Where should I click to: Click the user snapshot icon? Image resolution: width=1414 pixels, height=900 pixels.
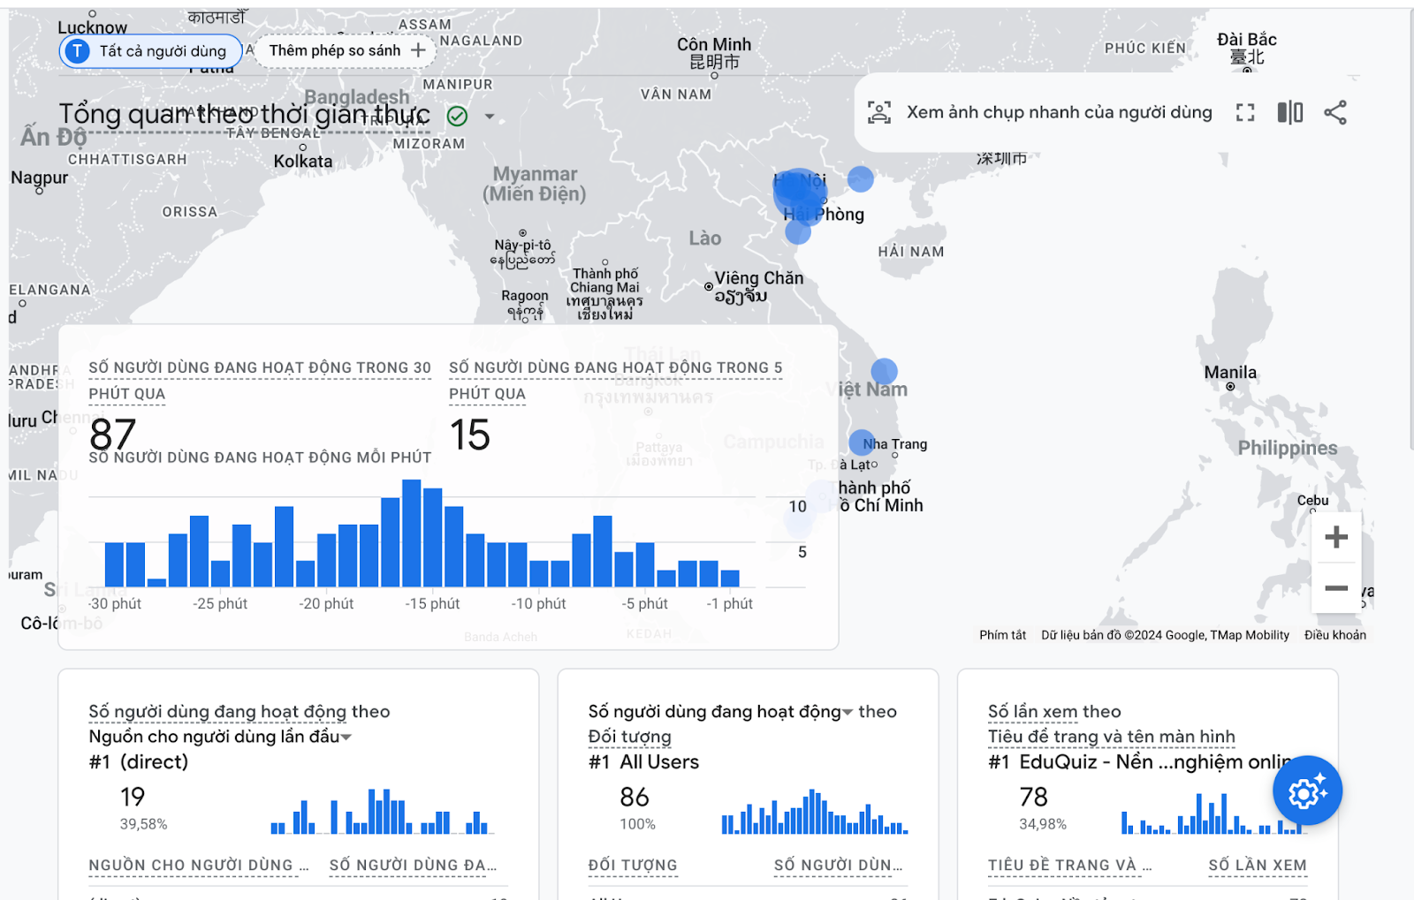879,112
